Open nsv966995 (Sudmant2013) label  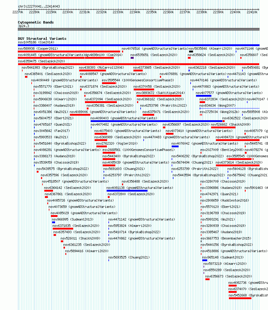[73, 219]
